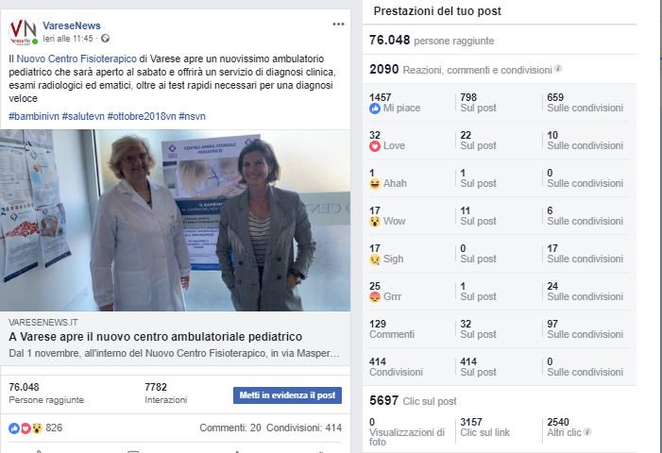This screenshot has height=453, width=662.
Task: Click info icon next to Altri clic
Action: 587,431
